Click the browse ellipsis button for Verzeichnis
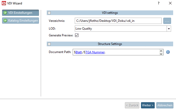Image resolution: width=176 pixels, height=111 pixels. [167, 21]
